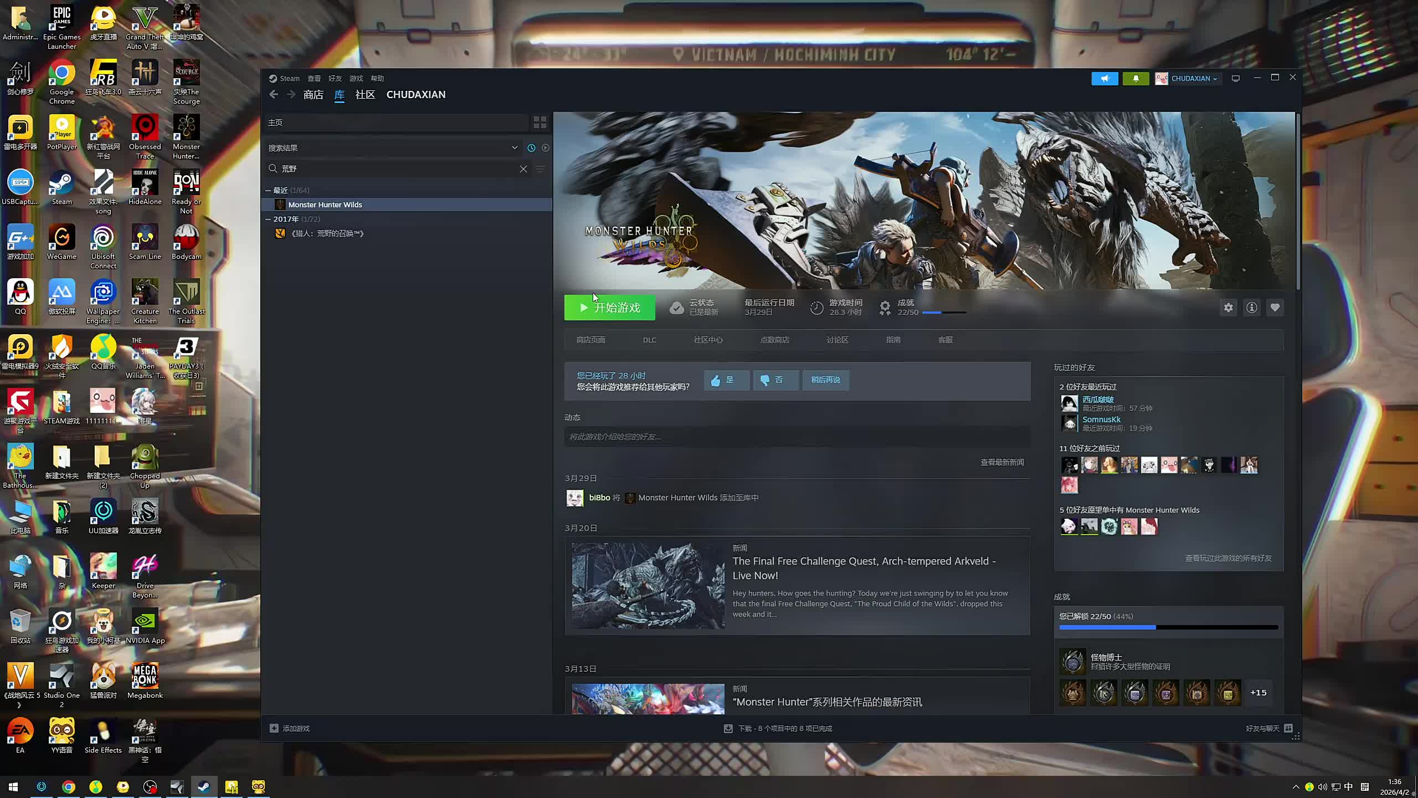1418x798 pixels.
Task: Click the green notification bell
Action: coord(1135,79)
